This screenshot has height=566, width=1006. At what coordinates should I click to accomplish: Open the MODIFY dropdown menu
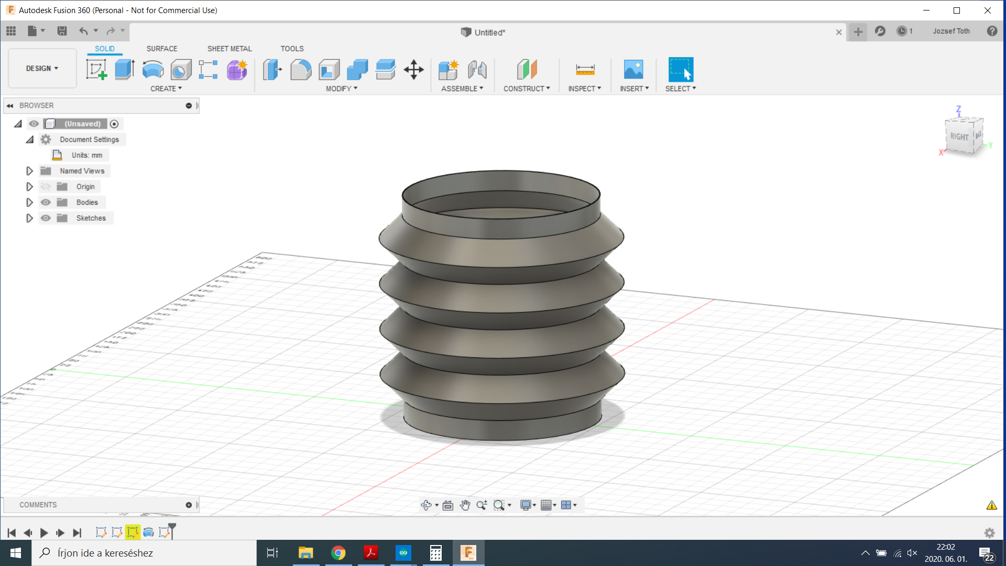coord(342,89)
